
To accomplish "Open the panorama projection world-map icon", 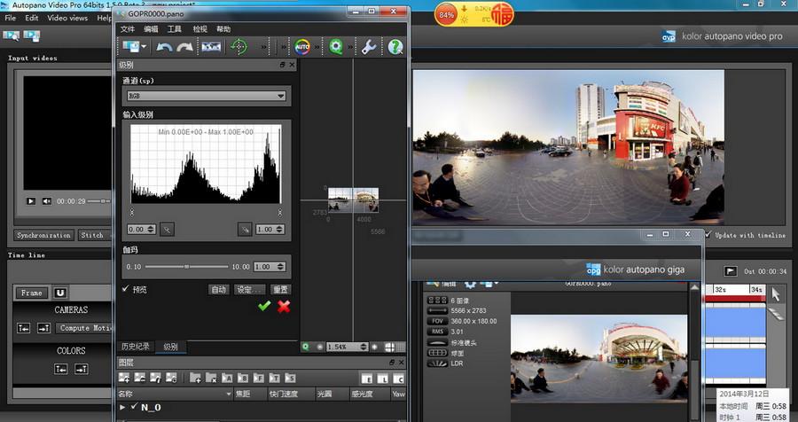I will (x=211, y=47).
